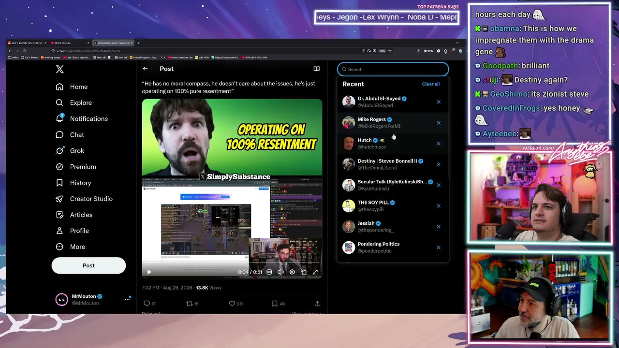Remove Mike Rogers from recent searches
The width and height of the screenshot is (619, 348).
439,123
